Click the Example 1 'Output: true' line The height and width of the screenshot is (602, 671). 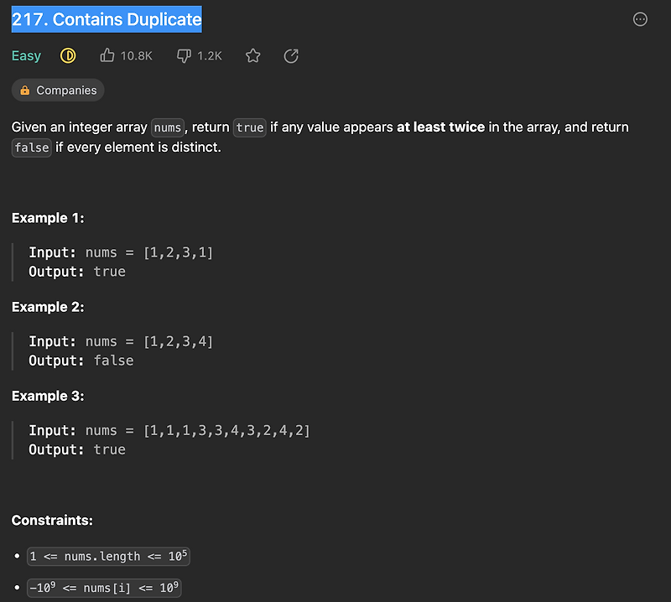click(77, 272)
